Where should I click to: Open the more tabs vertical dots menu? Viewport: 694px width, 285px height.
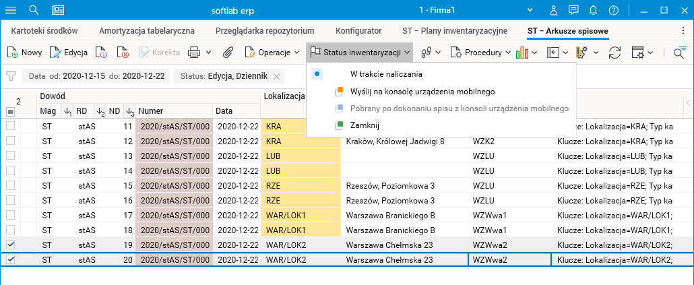point(683,30)
